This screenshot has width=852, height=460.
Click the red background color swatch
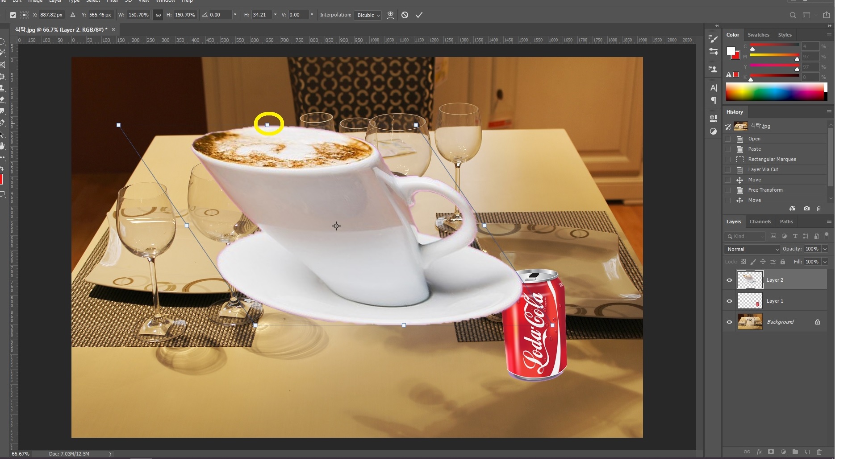(736, 56)
